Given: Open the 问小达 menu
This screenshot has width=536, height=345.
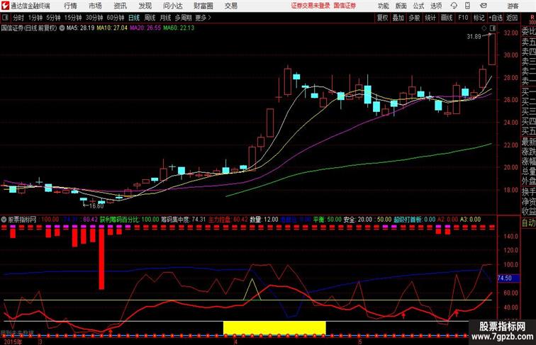Looking at the screenshot, I should pos(173,6).
